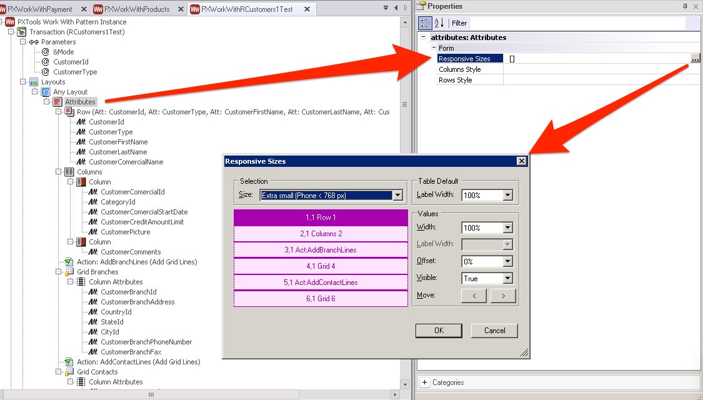The width and height of the screenshot is (703, 400).
Task: Expand the Categories section
Action: (424, 382)
